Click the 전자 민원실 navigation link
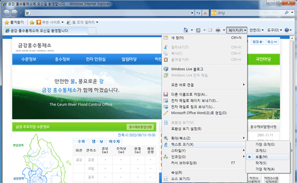The height and width of the screenshot is (183, 297). point(96,59)
